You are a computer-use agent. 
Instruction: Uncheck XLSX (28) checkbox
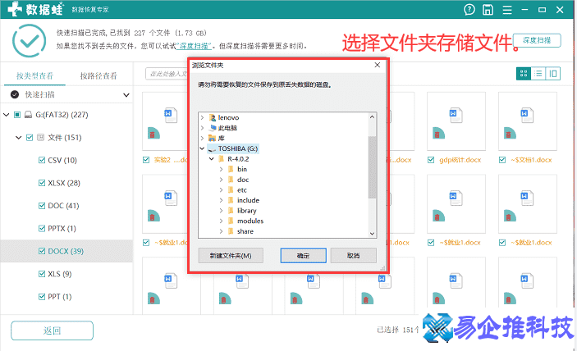click(x=42, y=184)
